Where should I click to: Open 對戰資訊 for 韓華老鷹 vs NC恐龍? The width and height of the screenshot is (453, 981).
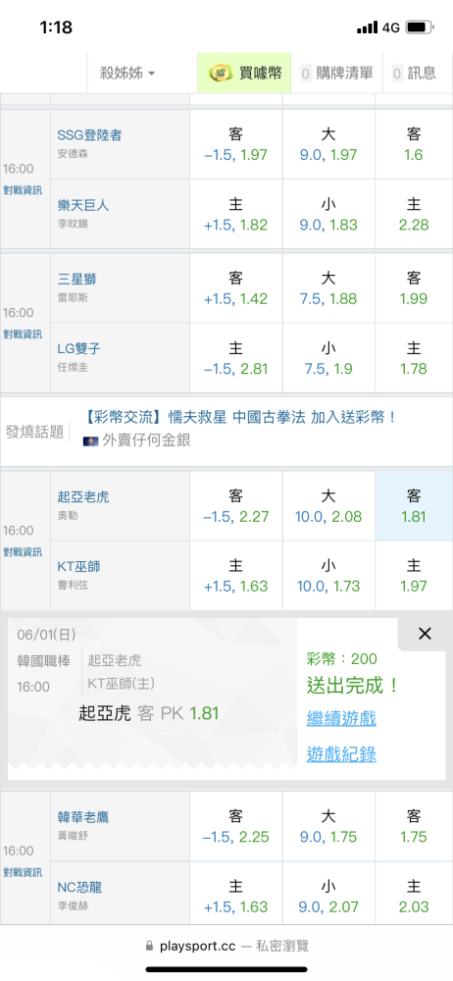pos(23,871)
